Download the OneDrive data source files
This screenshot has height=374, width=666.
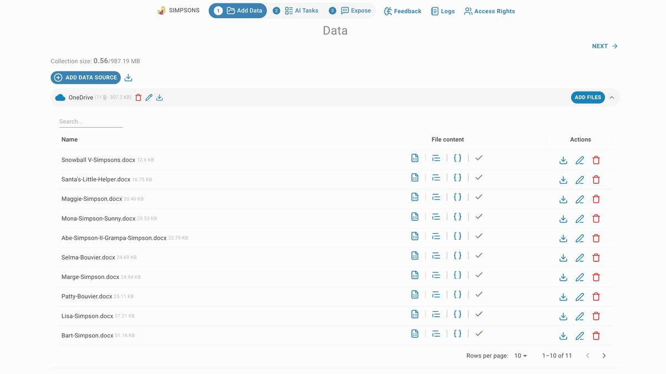click(x=159, y=98)
